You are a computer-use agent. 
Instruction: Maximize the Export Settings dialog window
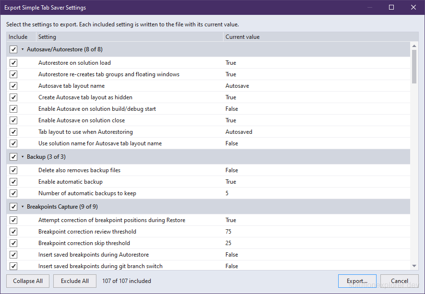391,7
